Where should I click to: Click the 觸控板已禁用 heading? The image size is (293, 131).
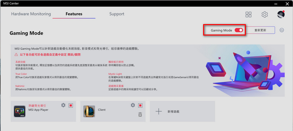(x=116, y=62)
